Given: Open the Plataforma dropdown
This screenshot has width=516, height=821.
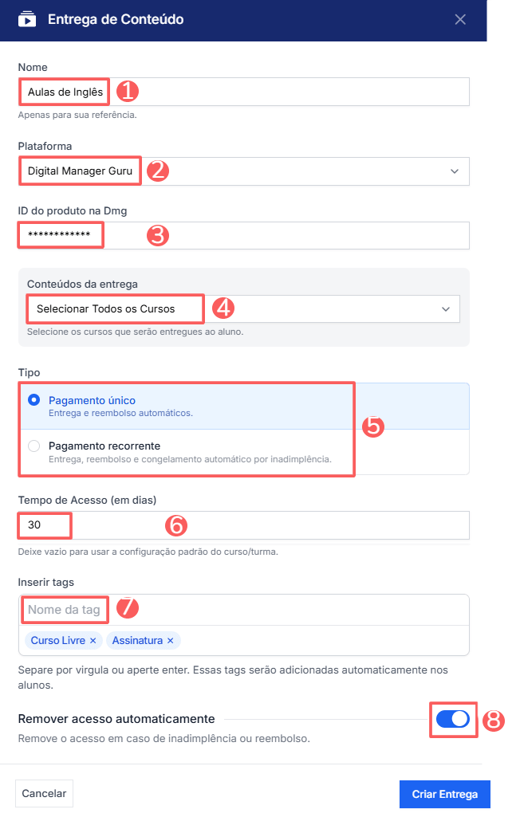Looking at the screenshot, I should tap(239, 171).
